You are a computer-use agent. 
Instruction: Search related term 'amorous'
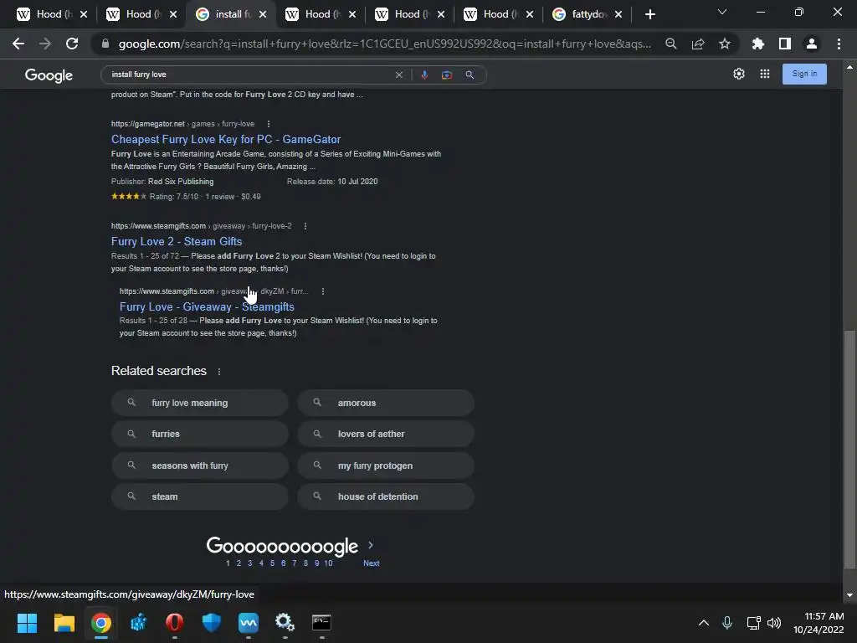[386, 403]
